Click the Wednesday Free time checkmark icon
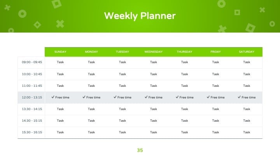Screen dimensions: 280x157 [x=146, y=97]
